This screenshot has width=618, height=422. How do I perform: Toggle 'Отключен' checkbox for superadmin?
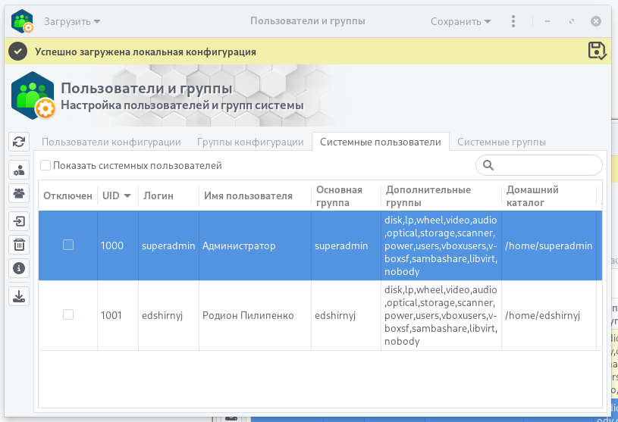click(68, 245)
